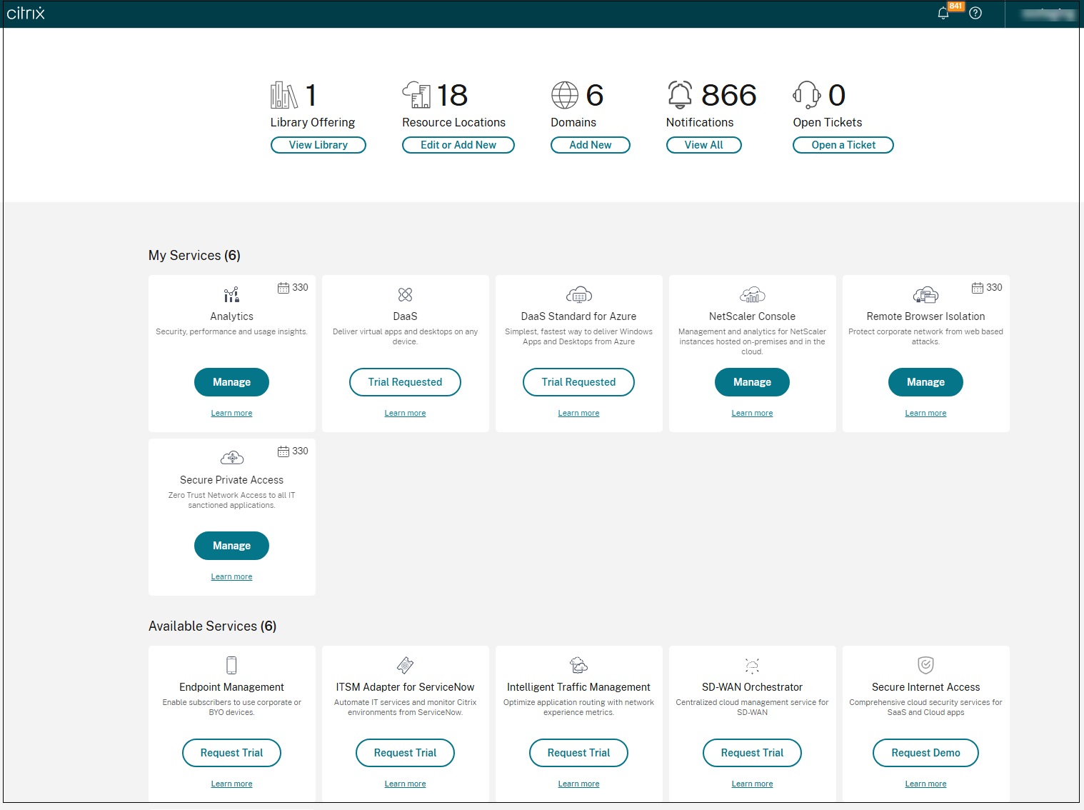Open Learn more under DaaS Standard for Azure
The width and height of the screenshot is (1084, 810).
coord(578,413)
